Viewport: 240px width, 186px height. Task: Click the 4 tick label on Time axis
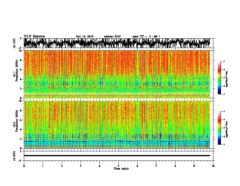tap(100, 166)
